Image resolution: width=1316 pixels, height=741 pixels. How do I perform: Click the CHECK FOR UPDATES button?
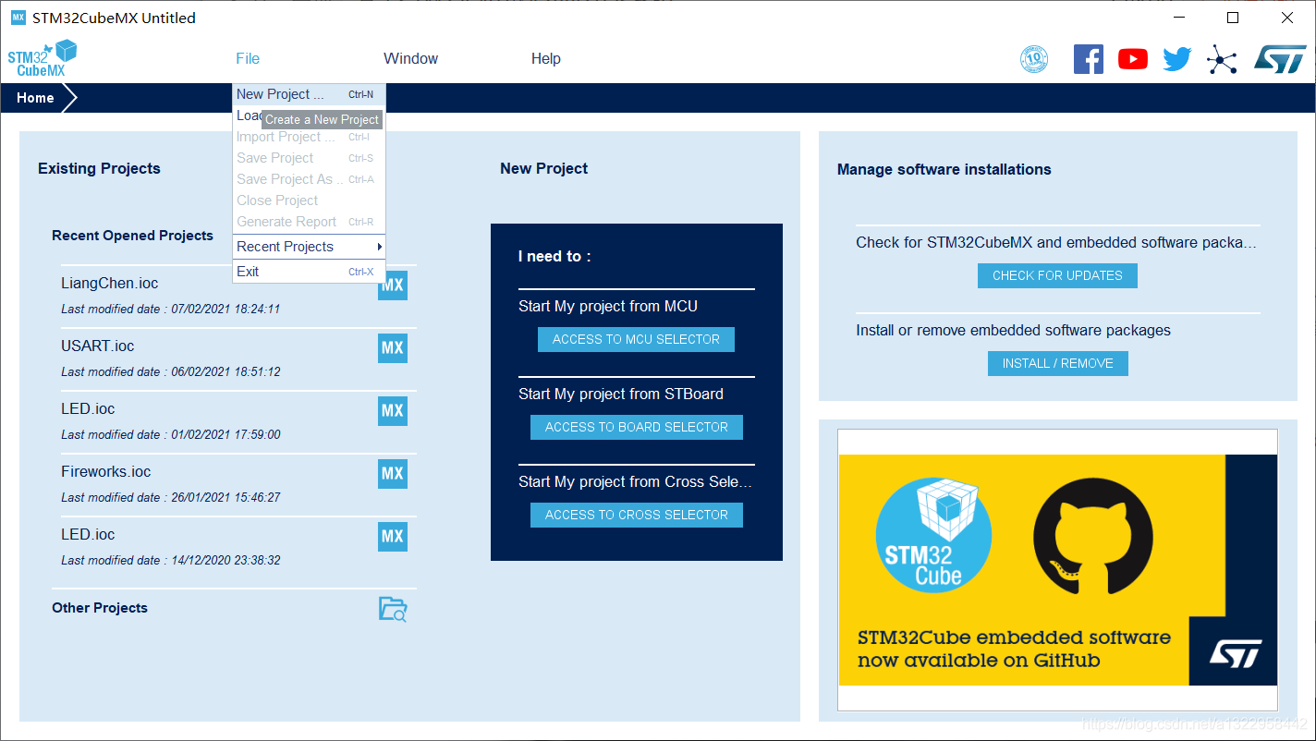(x=1057, y=275)
